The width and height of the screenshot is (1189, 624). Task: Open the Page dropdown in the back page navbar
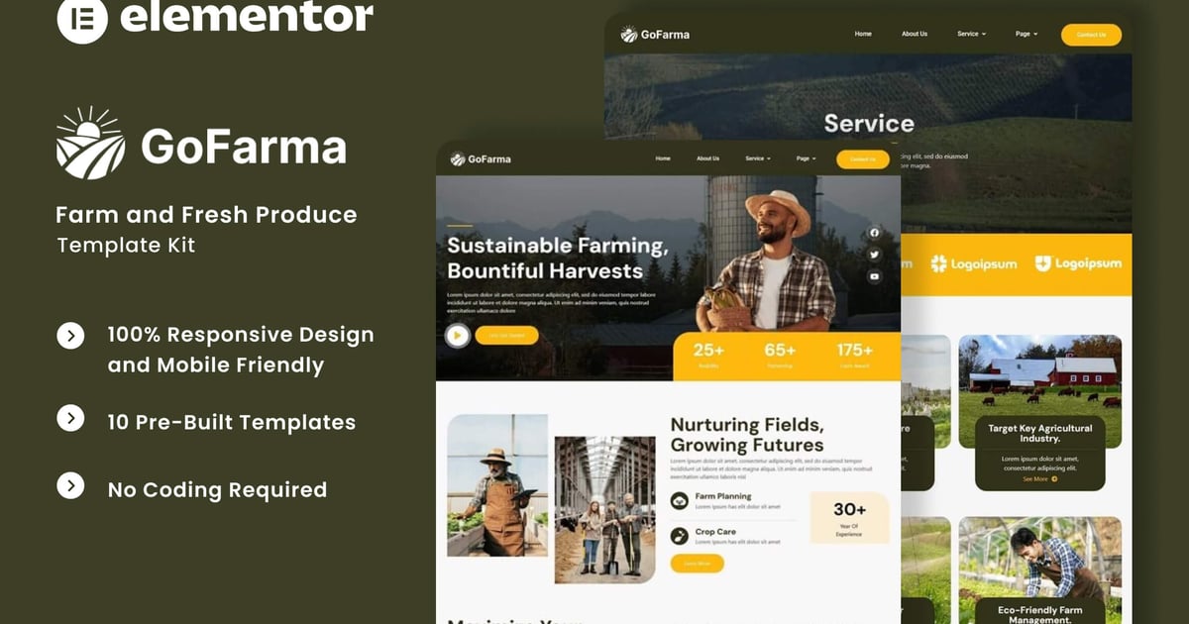coord(1027,34)
